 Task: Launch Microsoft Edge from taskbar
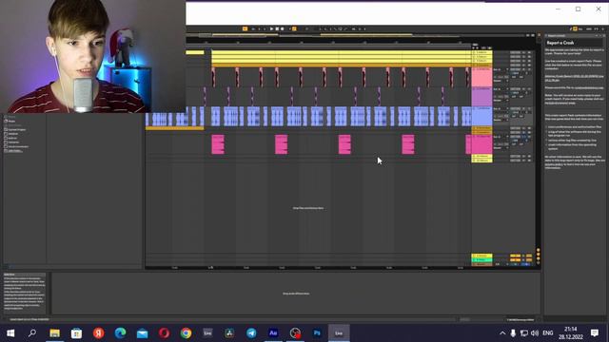(121, 333)
